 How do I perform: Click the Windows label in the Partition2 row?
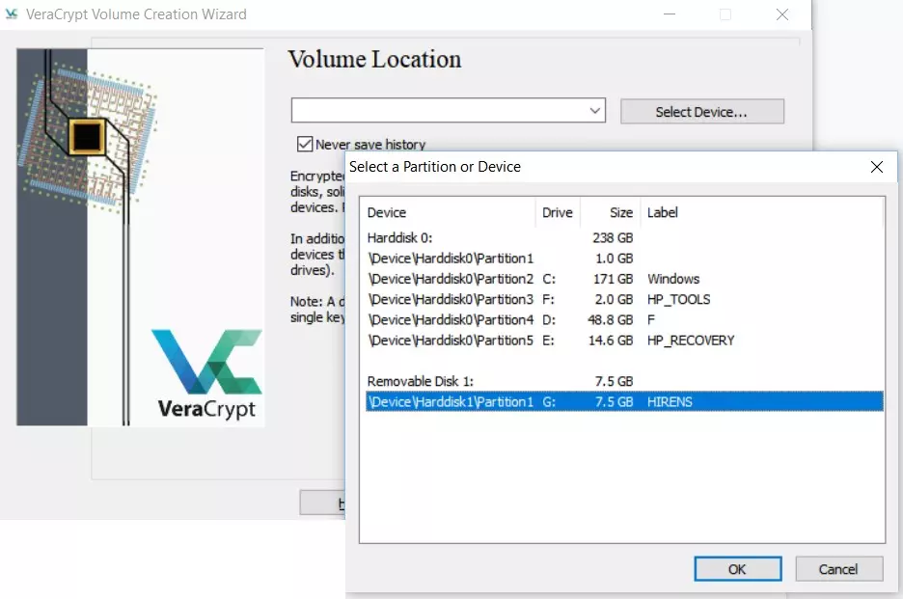[673, 280]
